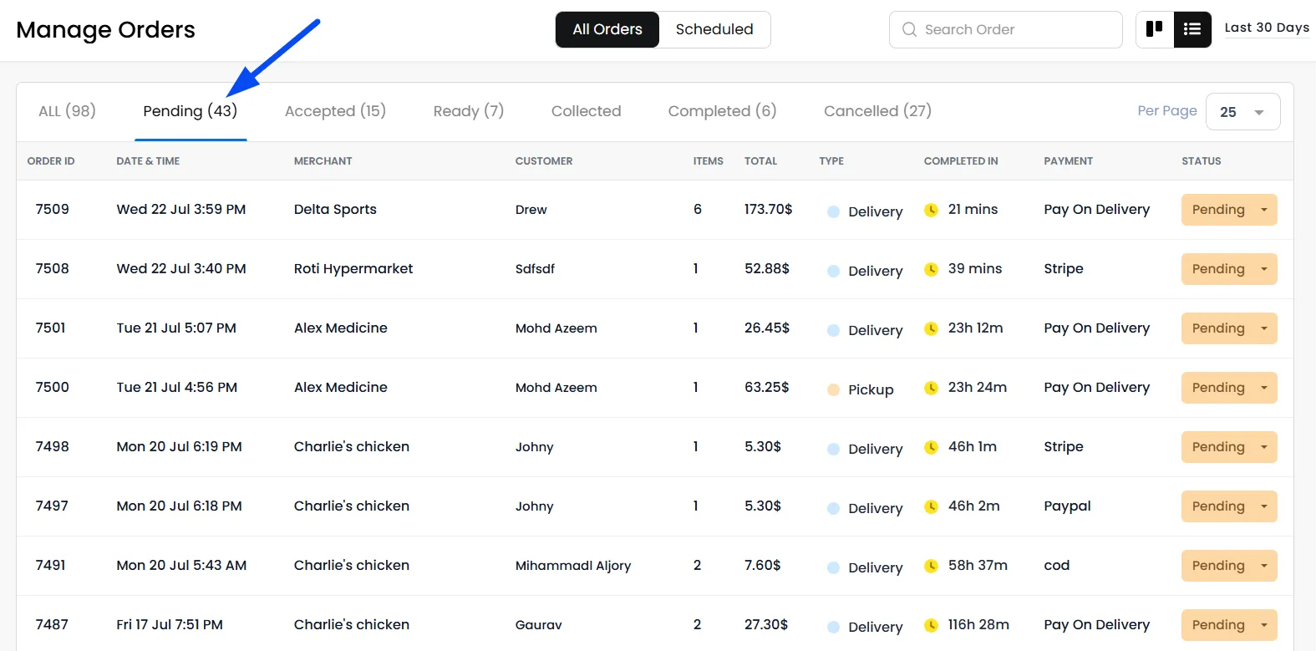Select the All Orders button
The height and width of the screenshot is (651, 1316).
pos(607,29)
